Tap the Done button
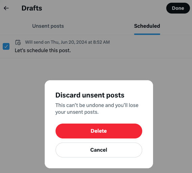This screenshot has height=173, width=192. point(178,8)
